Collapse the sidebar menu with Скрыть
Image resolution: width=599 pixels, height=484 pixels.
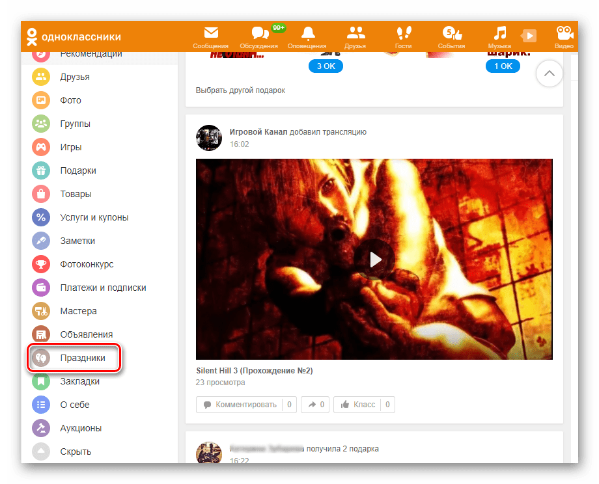(x=76, y=451)
